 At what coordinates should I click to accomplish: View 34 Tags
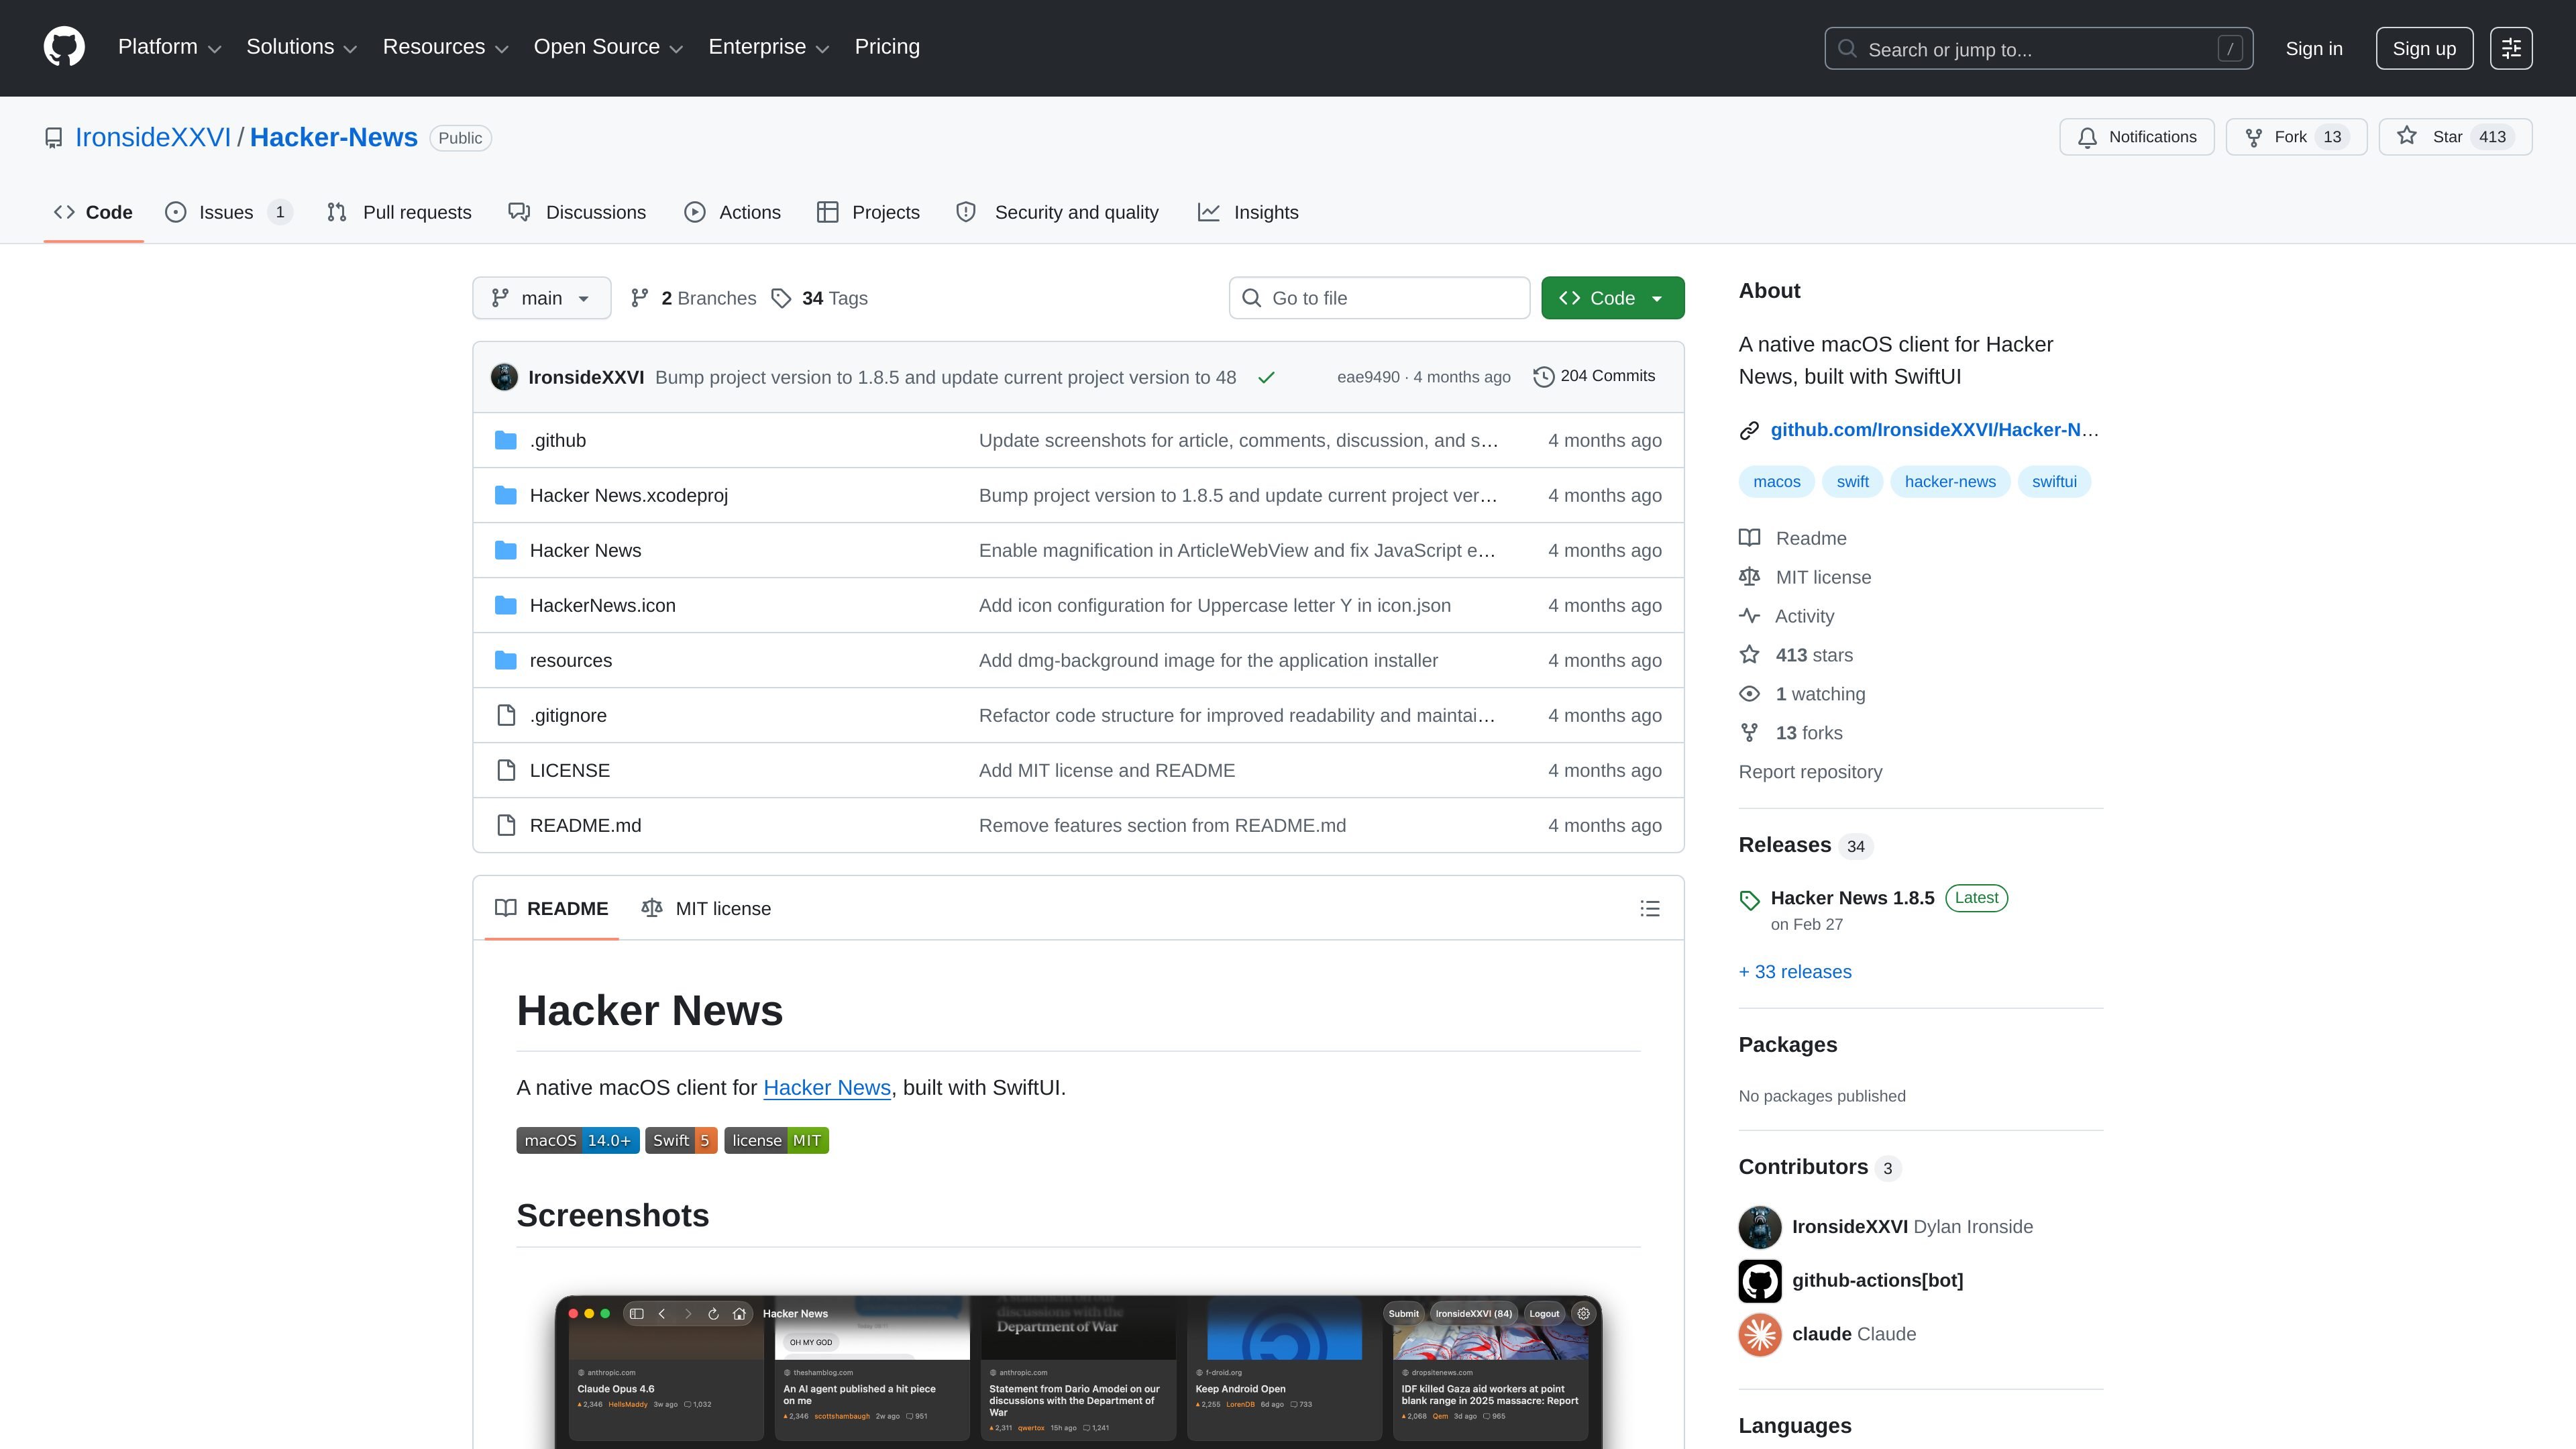point(820,298)
